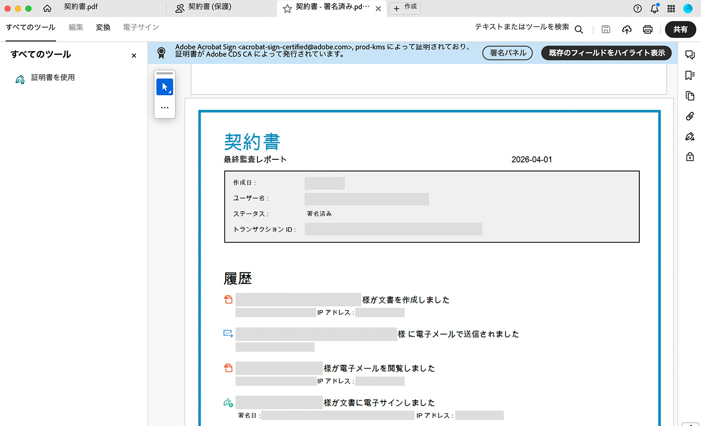Click 様が文書を作成しました text
Screen dimensions: 701x426
[x=406, y=300]
